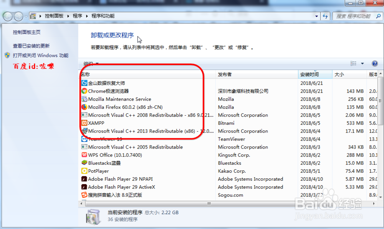
Task: Click publisher Kingsoft Corp. cell
Action: click(234, 155)
